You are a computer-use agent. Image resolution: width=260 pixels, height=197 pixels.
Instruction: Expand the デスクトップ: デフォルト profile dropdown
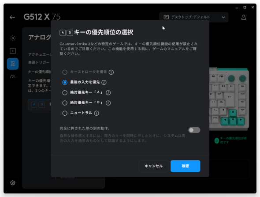pyautogui.click(x=193, y=17)
